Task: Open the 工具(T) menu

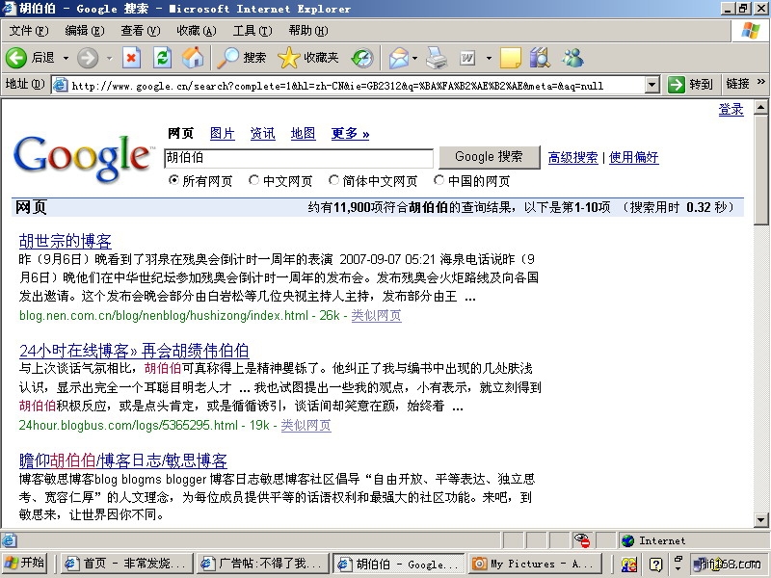Action: click(252, 31)
